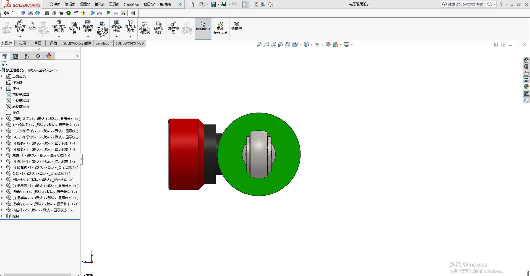The image size is (530, 276).
Task: Open dropdown arrow under 移动零部件
Action: (x=88, y=37)
